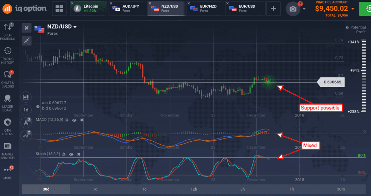Open the 1d candle interval selector
Screen dimensions: 371x196
pyautogui.click(x=26, y=110)
